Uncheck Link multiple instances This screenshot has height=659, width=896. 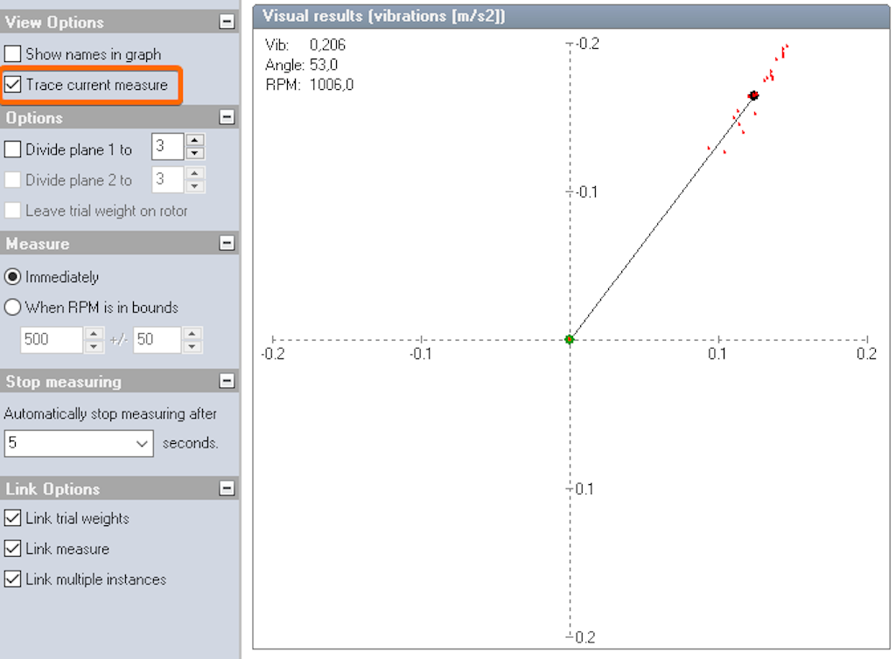pos(12,579)
